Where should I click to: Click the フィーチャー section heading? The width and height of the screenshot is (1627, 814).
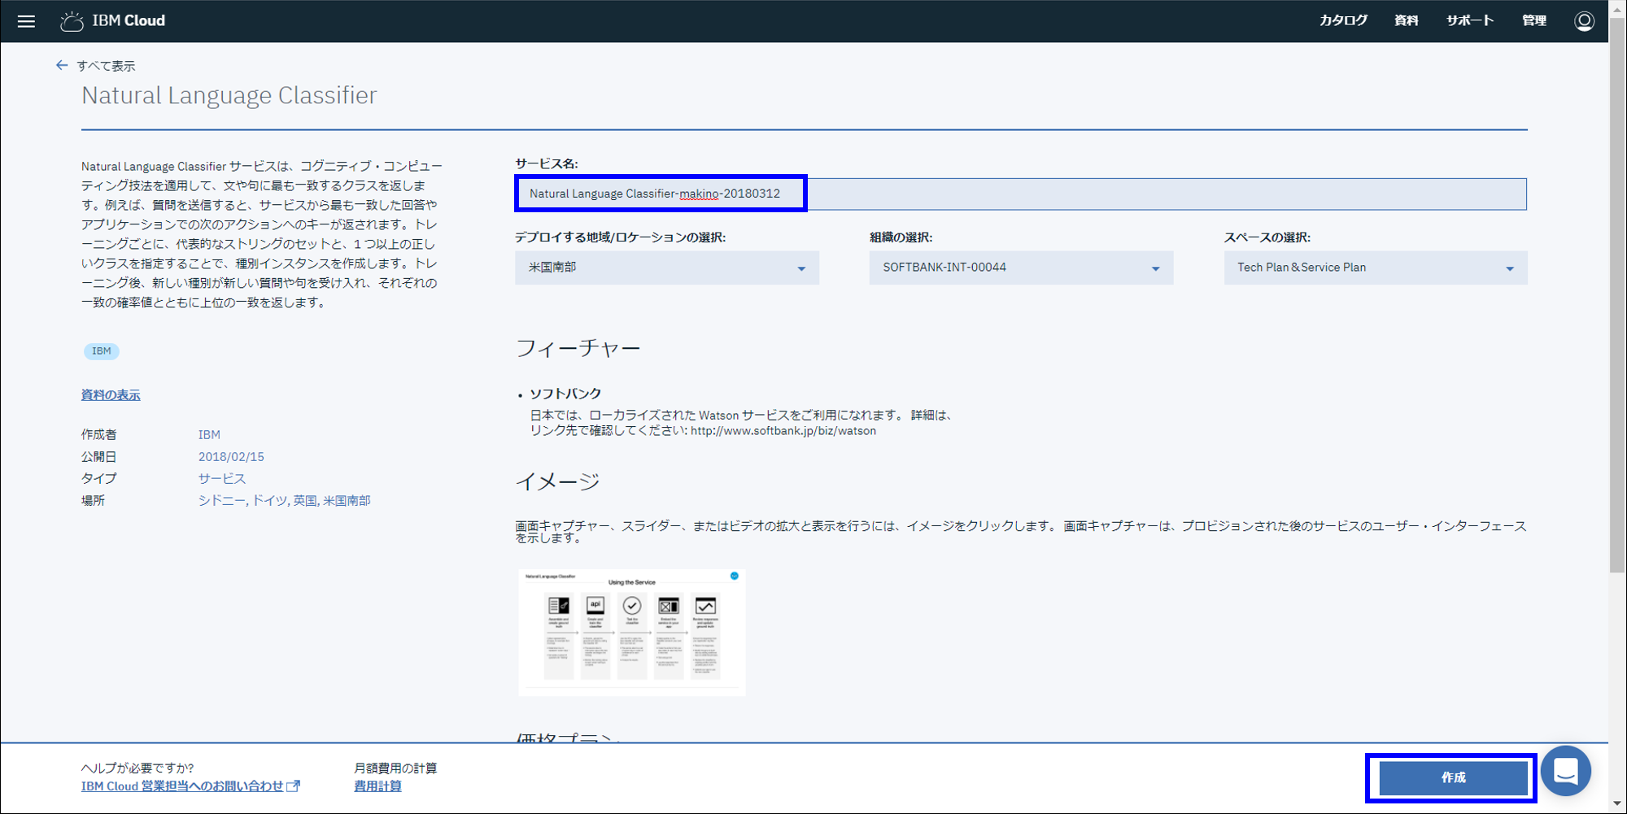click(578, 348)
